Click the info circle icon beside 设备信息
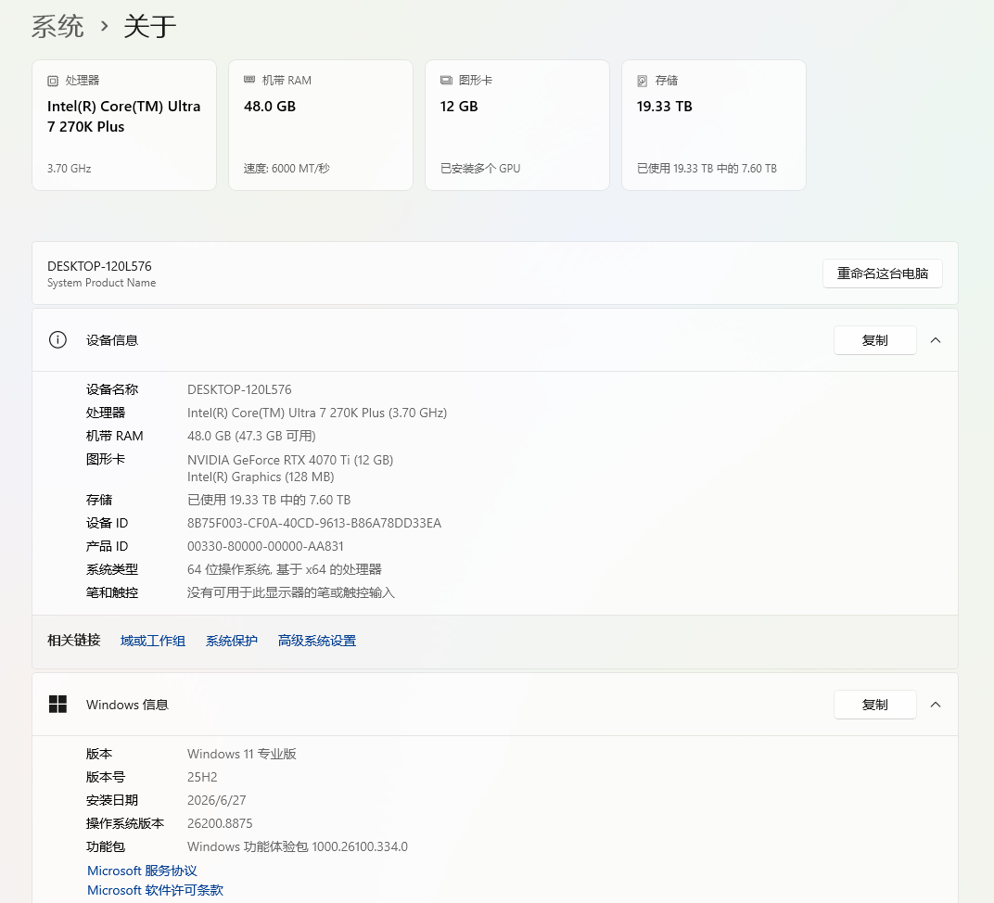 click(57, 340)
